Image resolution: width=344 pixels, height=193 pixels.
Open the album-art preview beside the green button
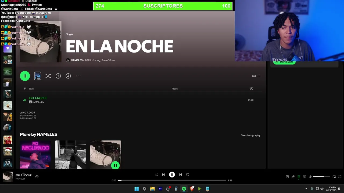(x=38, y=76)
